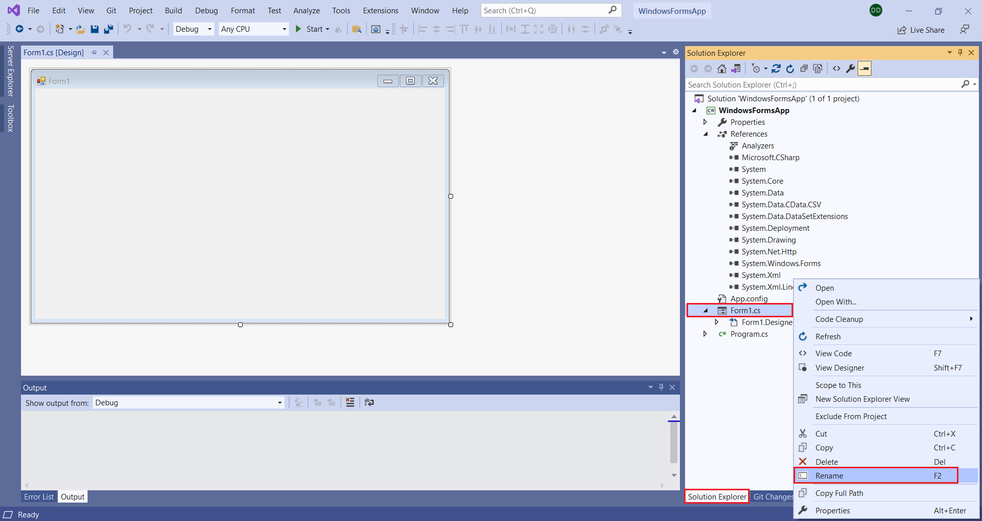Toggle word wrap in the Output panel
Screen dimensions: 982x521
point(369,403)
